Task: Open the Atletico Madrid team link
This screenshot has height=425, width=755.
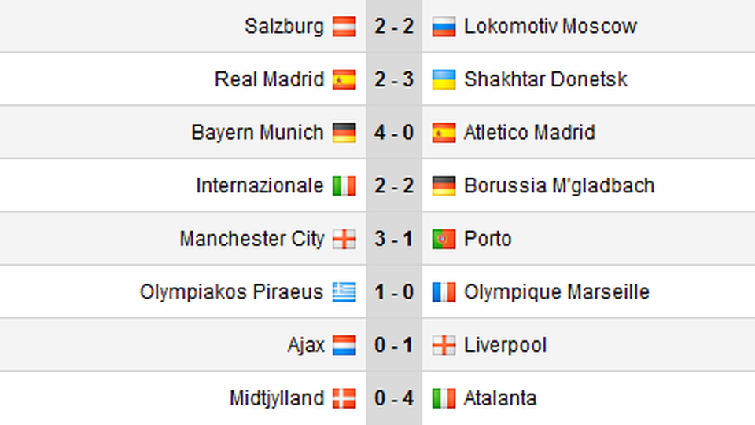Action: (x=529, y=133)
